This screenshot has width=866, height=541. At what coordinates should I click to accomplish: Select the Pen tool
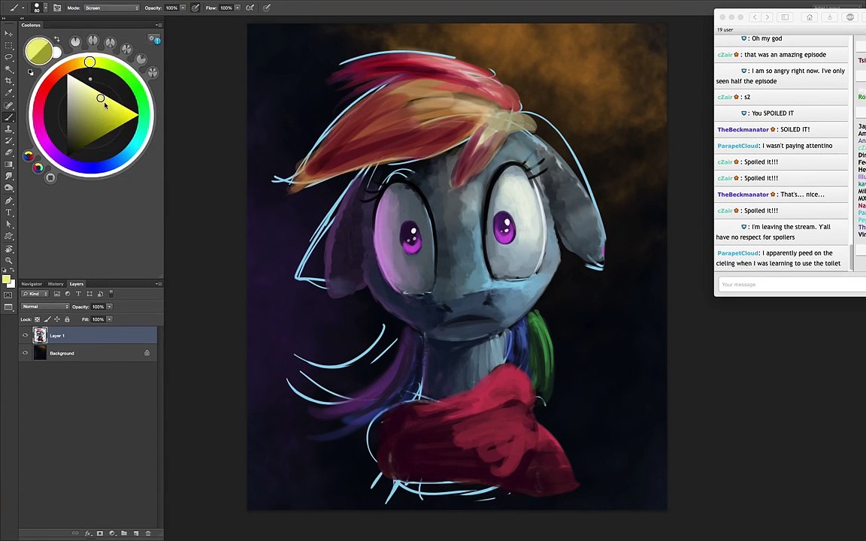pyautogui.click(x=8, y=201)
